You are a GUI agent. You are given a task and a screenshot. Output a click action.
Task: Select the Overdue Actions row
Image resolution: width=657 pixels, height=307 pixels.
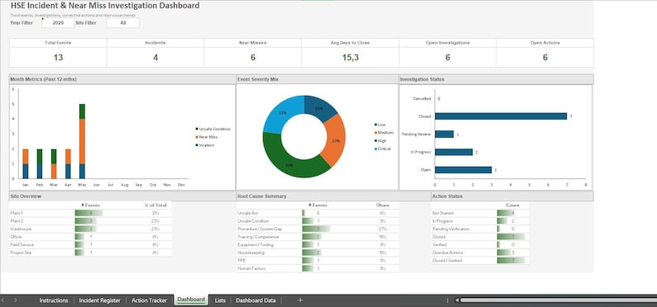click(480, 253)
